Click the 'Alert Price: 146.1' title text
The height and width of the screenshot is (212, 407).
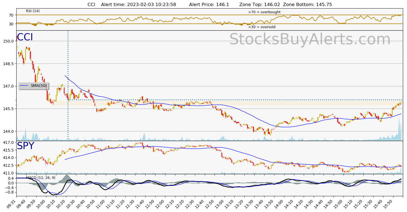209,4
